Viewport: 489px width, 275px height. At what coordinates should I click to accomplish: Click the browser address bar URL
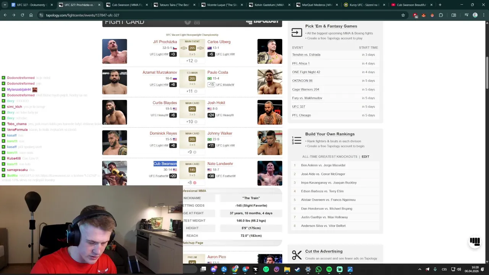click(x=83, y=15)
